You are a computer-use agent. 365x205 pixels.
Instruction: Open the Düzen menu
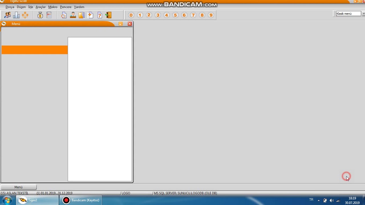(21, 7)
